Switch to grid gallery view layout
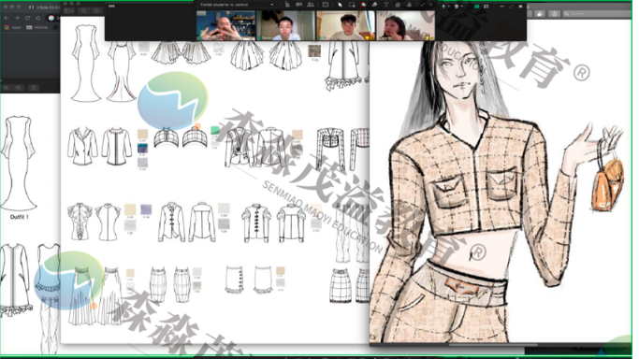639x359 pixels. [x=487, y=7]
